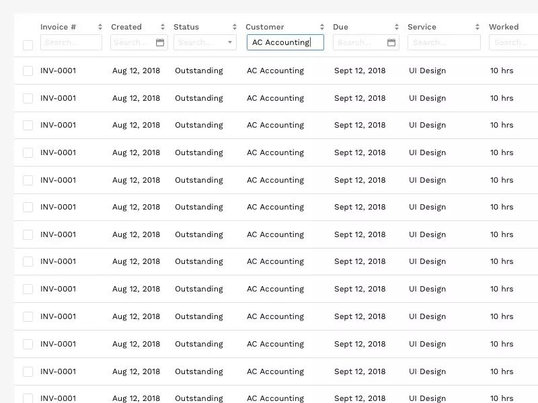This screenshot has width=538, height=403.
Task: Click the Due date filter input
Action: point(360,42)
